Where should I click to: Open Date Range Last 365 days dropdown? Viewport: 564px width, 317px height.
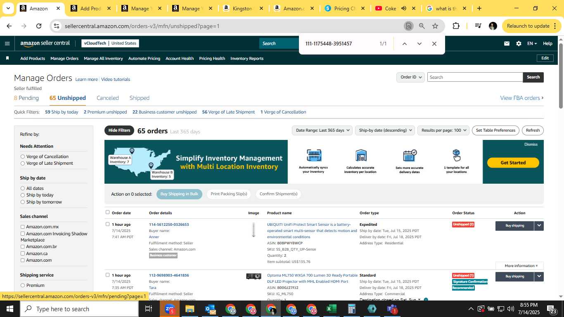click(322, 130)
